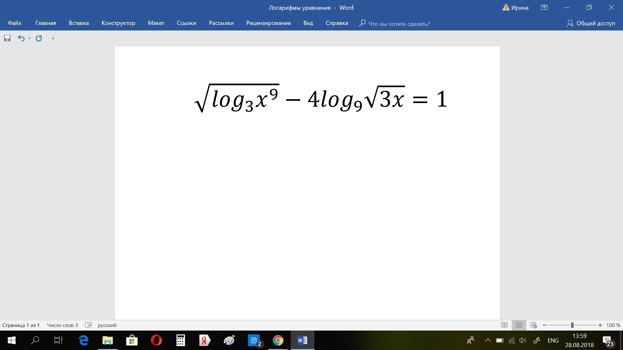Click the Общий доступ share button
This screenshot has height=350, width=623.
coord(591,23)
